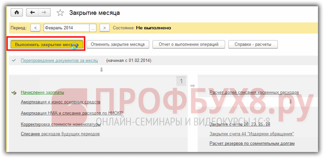This screenshot has height=158, width=324.
Task: Open Справки - расчеты
Action: coord(253,44)
